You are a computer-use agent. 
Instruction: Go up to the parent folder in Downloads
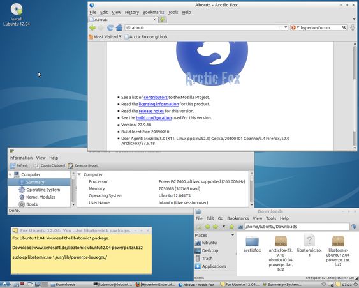pos(231,227)
